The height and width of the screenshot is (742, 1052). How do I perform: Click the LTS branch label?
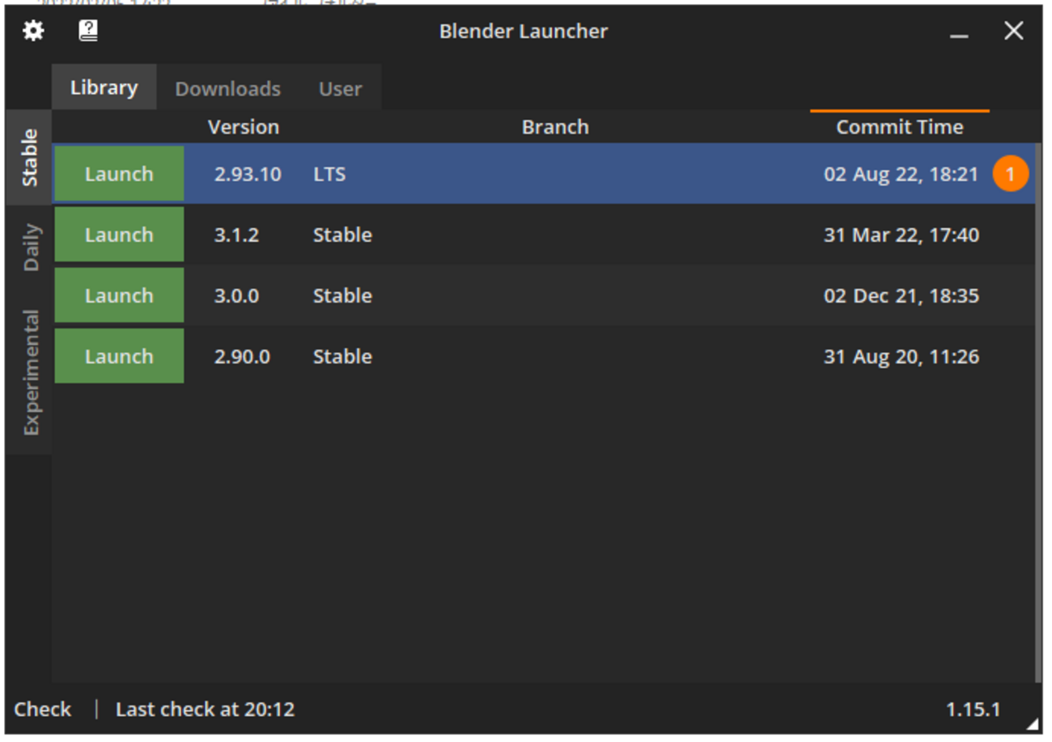(329, 174)
